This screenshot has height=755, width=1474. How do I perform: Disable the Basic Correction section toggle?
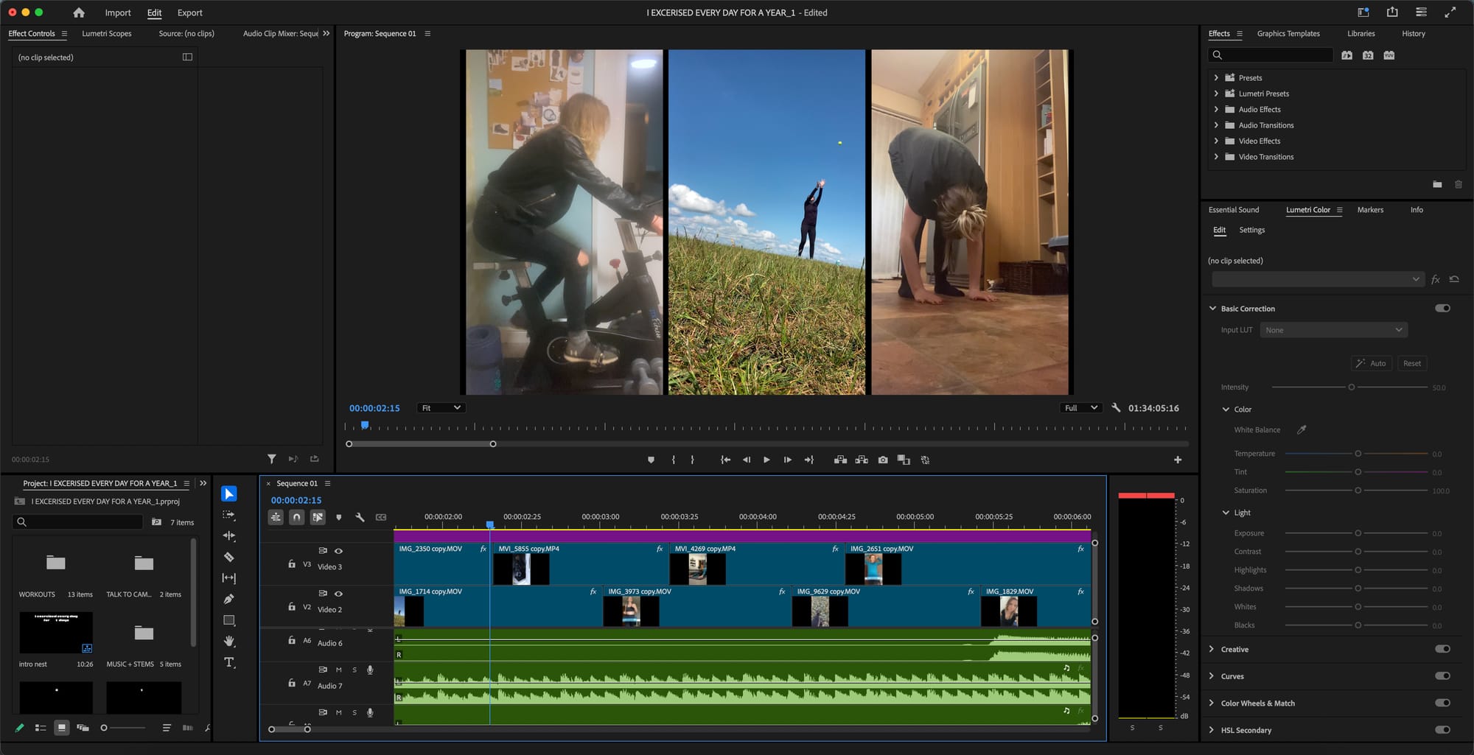tap(1442, 308)
